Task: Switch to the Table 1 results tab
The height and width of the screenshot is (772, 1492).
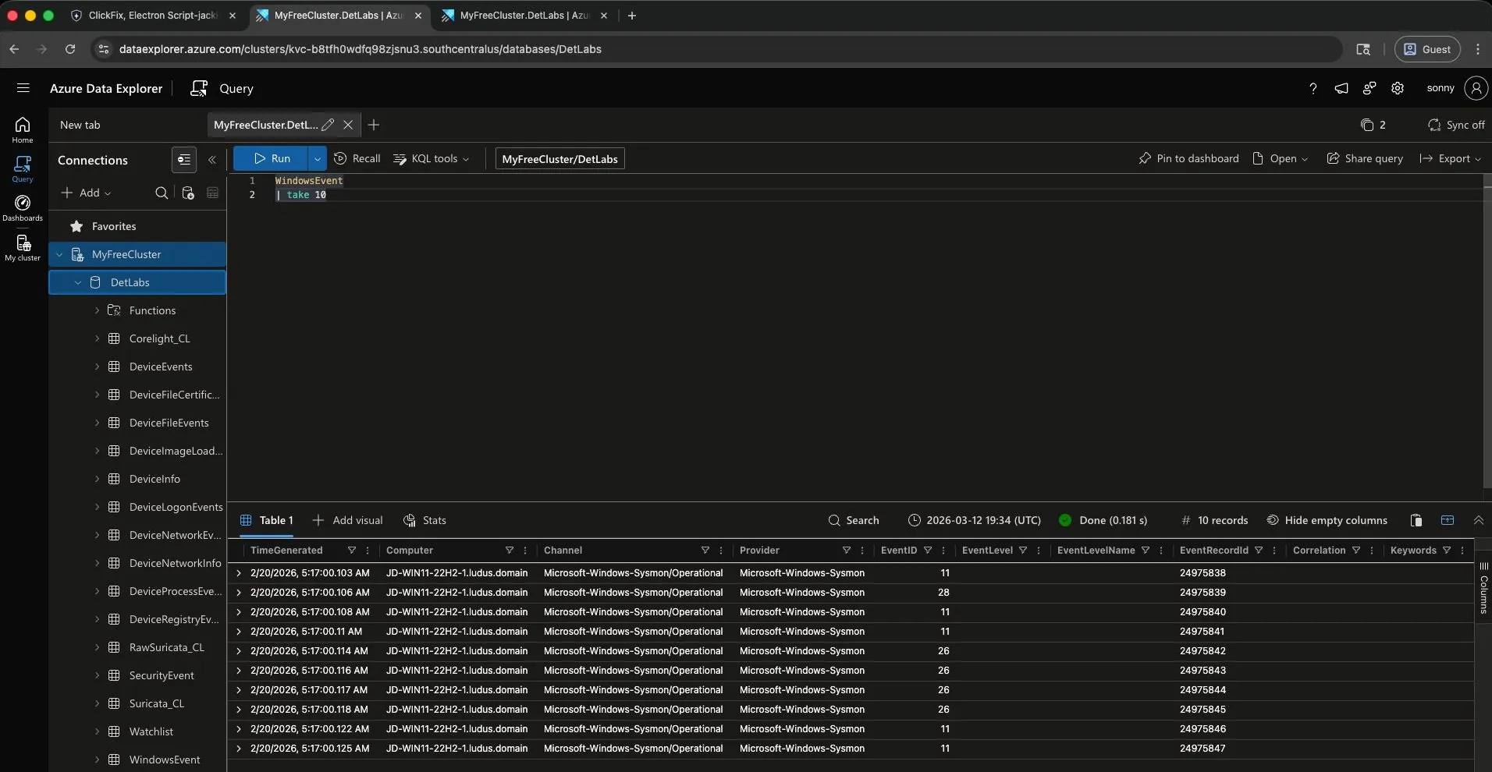Action: [x=267, y=520]
